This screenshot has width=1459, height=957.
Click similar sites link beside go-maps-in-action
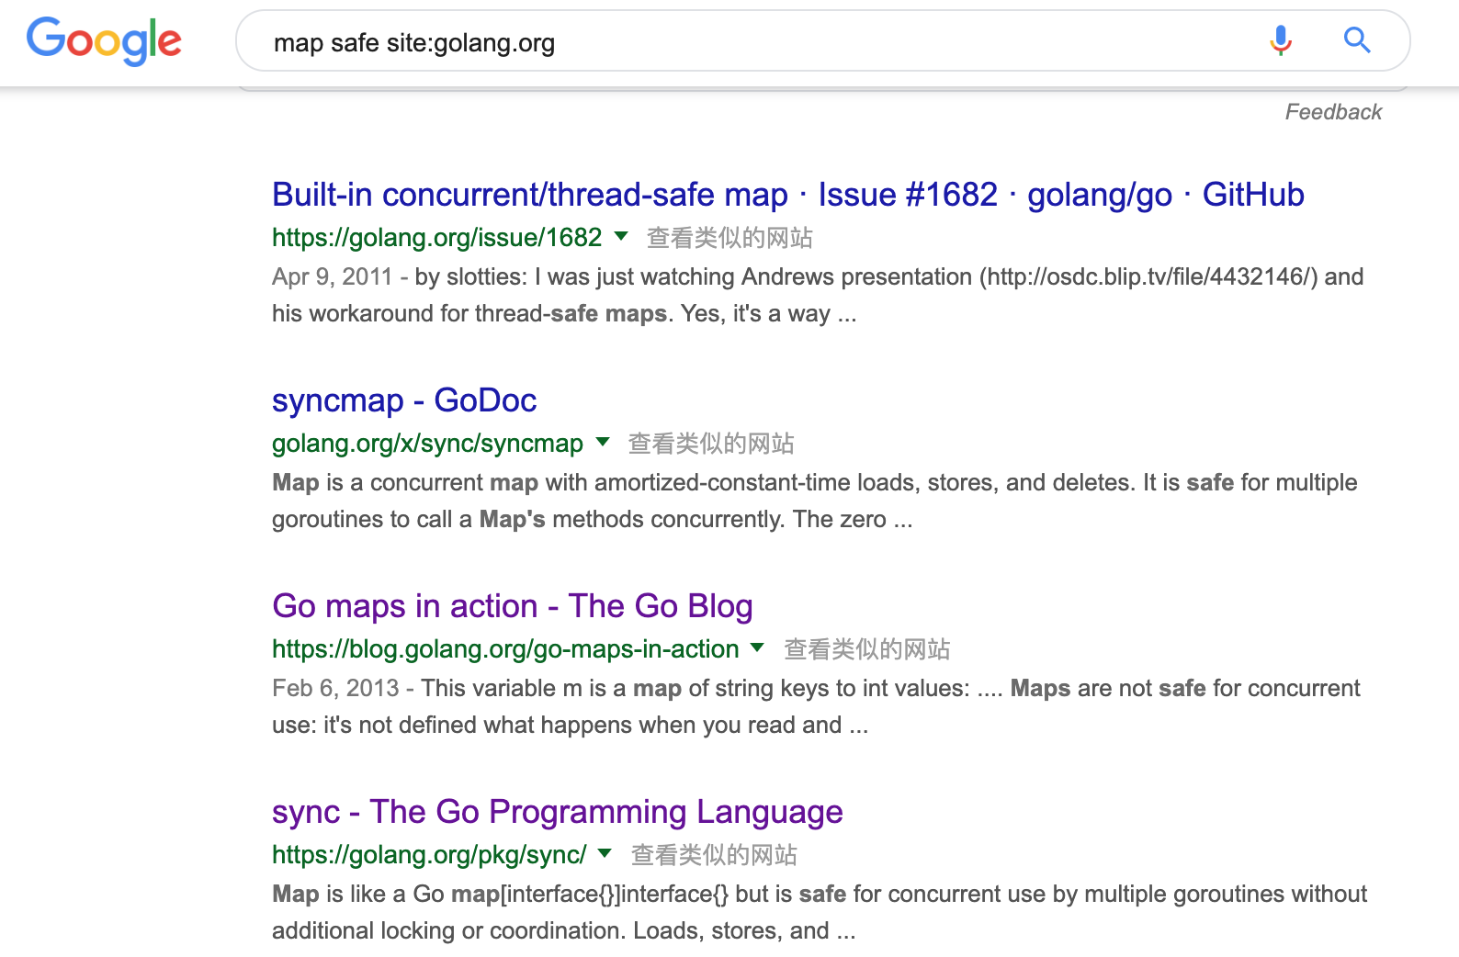[866, 649]
